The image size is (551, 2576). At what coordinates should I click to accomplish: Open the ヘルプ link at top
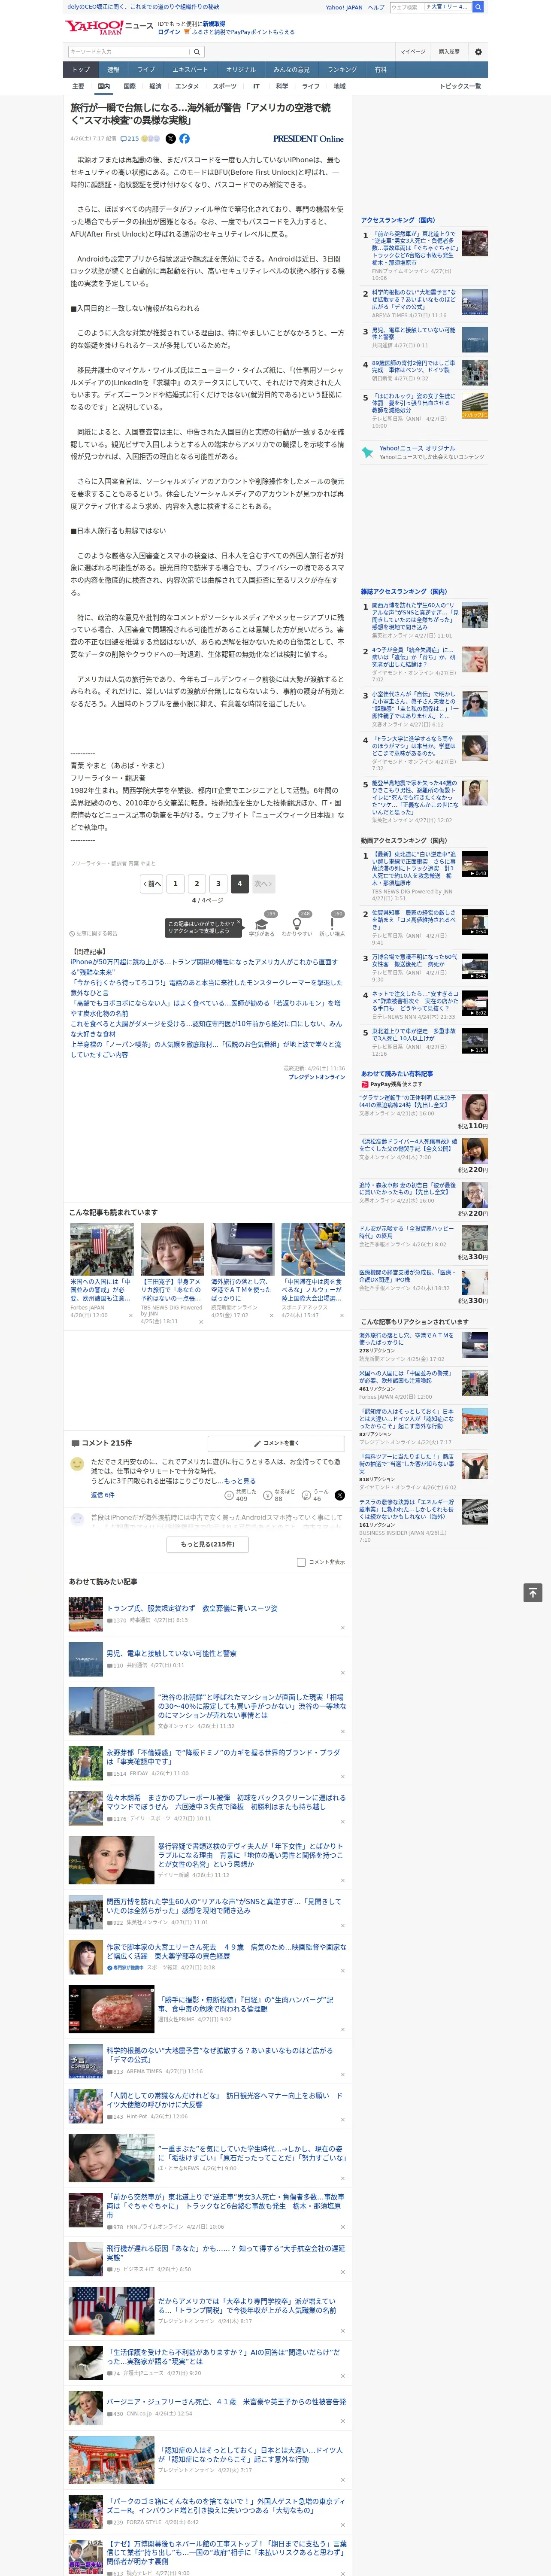tap(376, 7)
